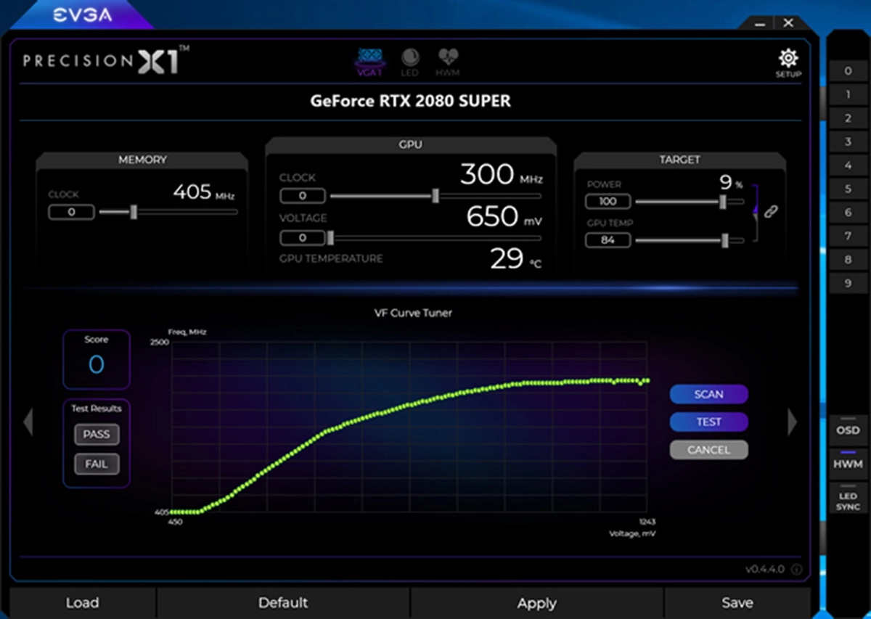Click the v0.4.4.0 version text
This screenshot has width=871, height=619.
765,569
